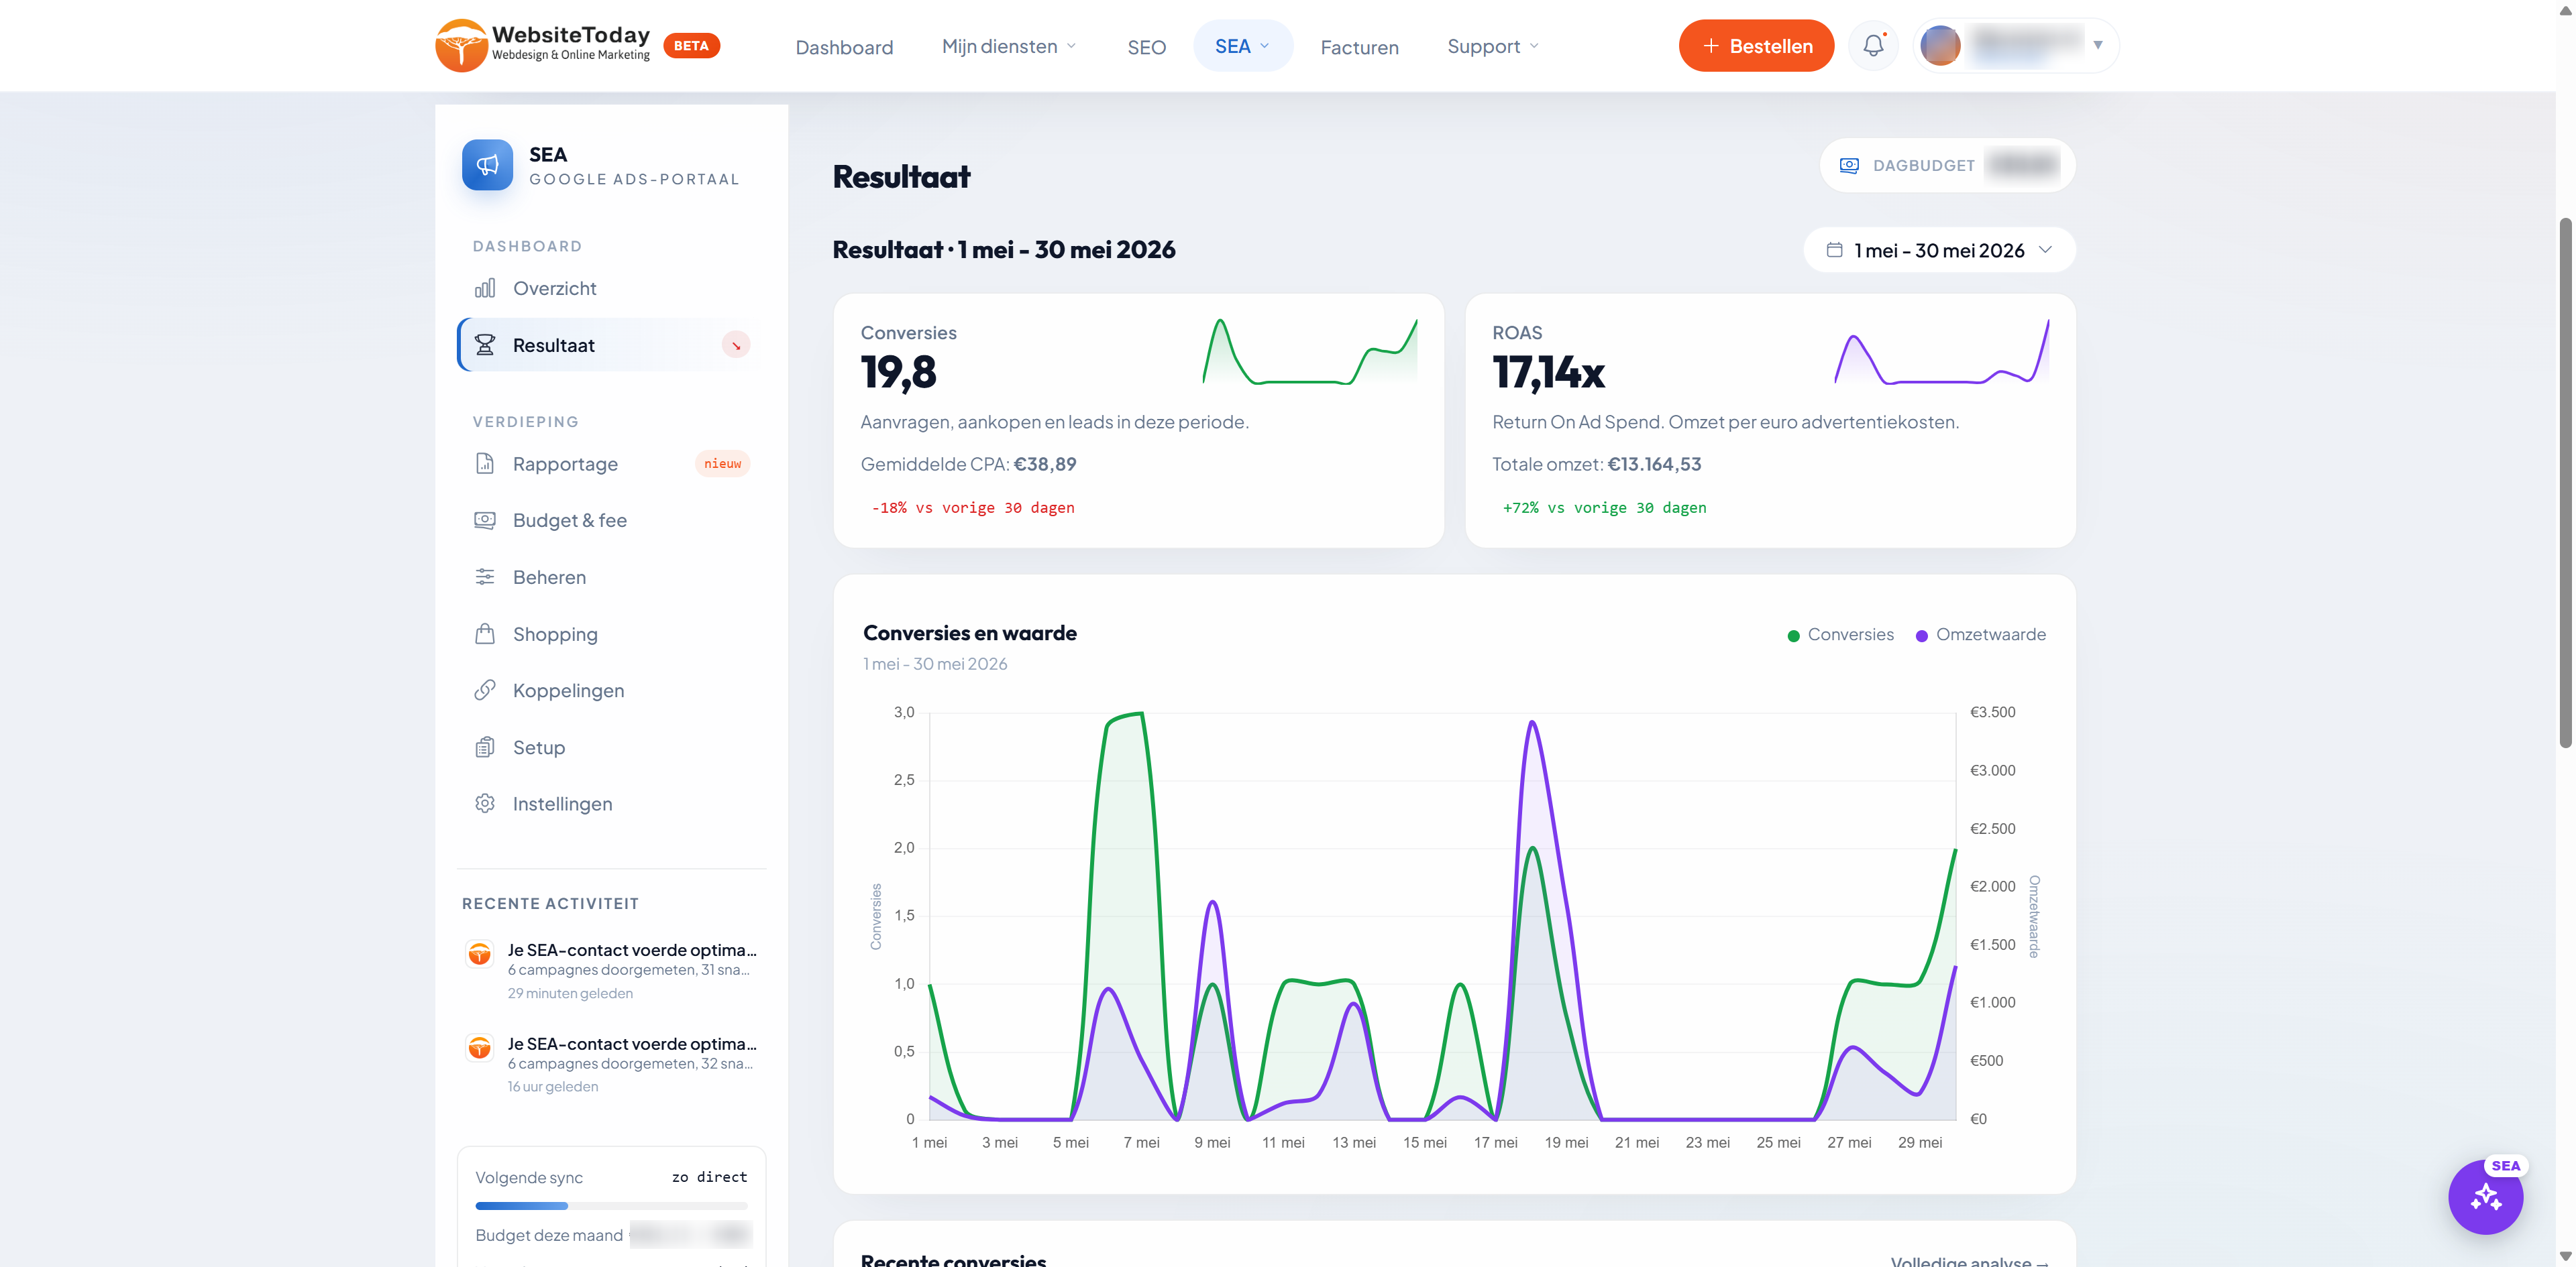Screen dimensions: 2576x1267
Task: Open the 1 mei - 30 mei 2026 date range dropdown
Action: pyautogui.click(x=1939, y=250)
